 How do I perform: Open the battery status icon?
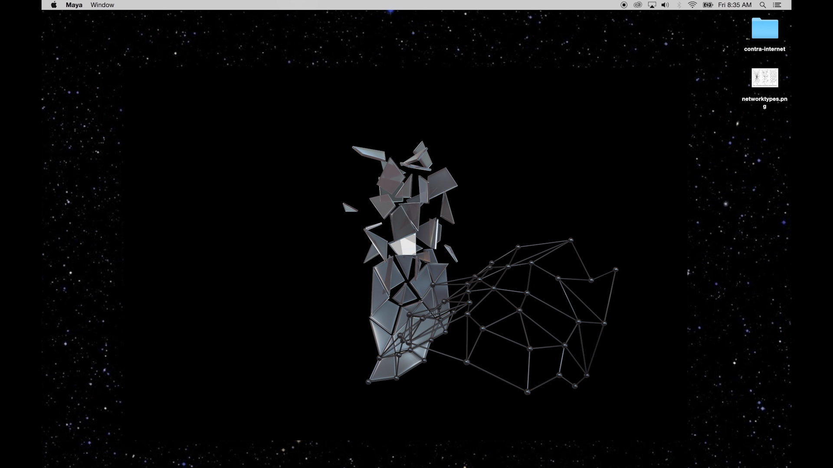click(x=708, y=5)
